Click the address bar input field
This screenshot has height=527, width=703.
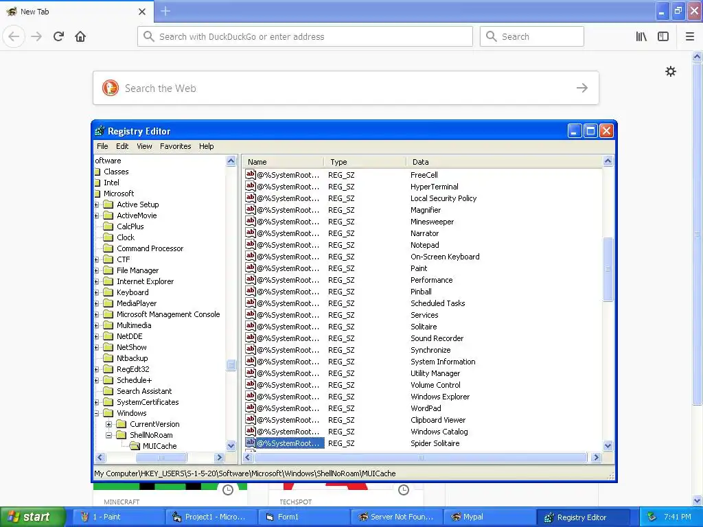[305, 36]
